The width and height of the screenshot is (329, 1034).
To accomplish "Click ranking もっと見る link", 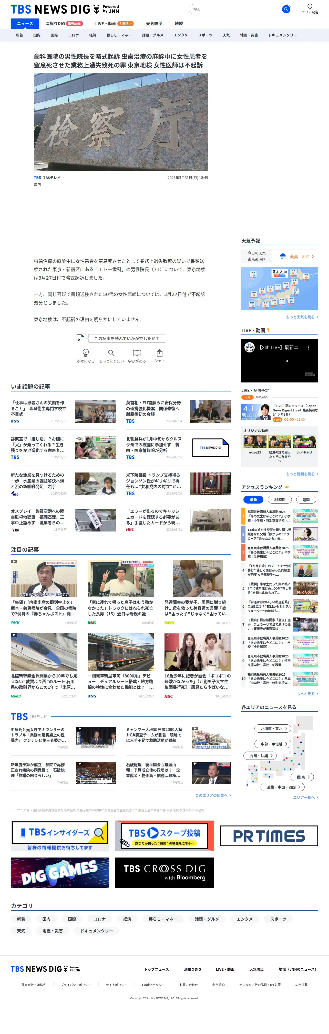I will 307,694.
